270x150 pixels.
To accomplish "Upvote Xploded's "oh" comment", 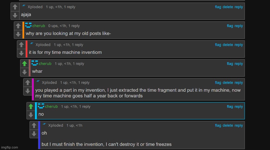I will pyautogui.click(x=34, y=125).
